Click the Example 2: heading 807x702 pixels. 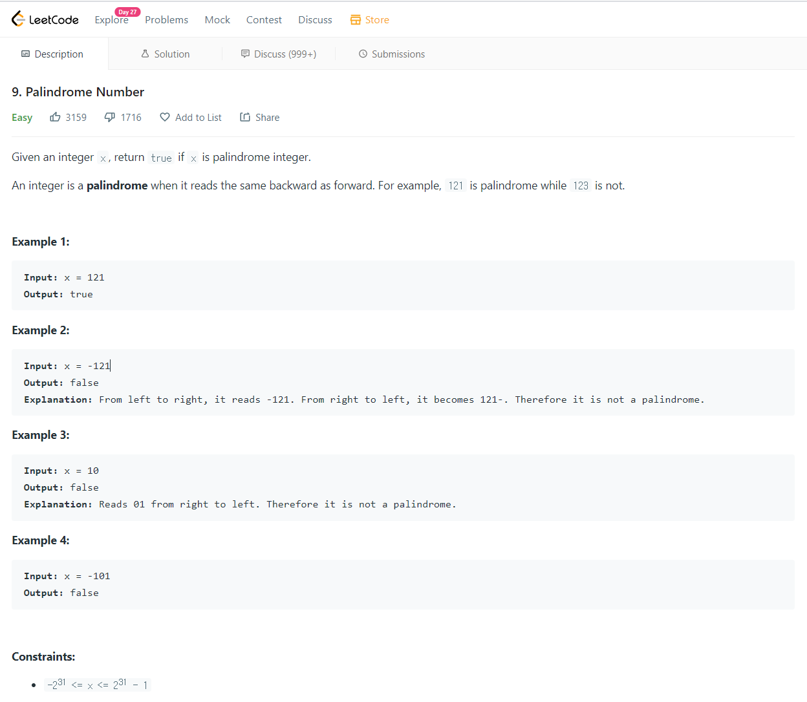tap(41, 330)
